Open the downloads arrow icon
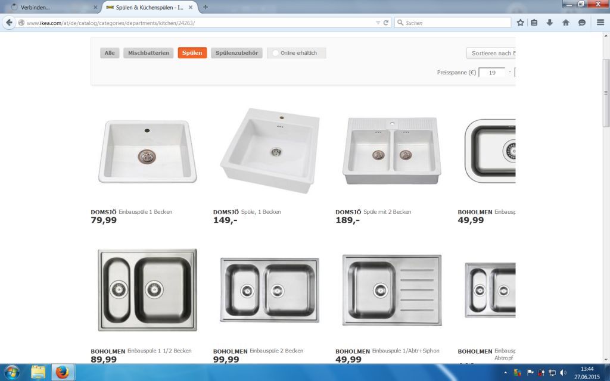The image size is (610, 381). point(550,23)
